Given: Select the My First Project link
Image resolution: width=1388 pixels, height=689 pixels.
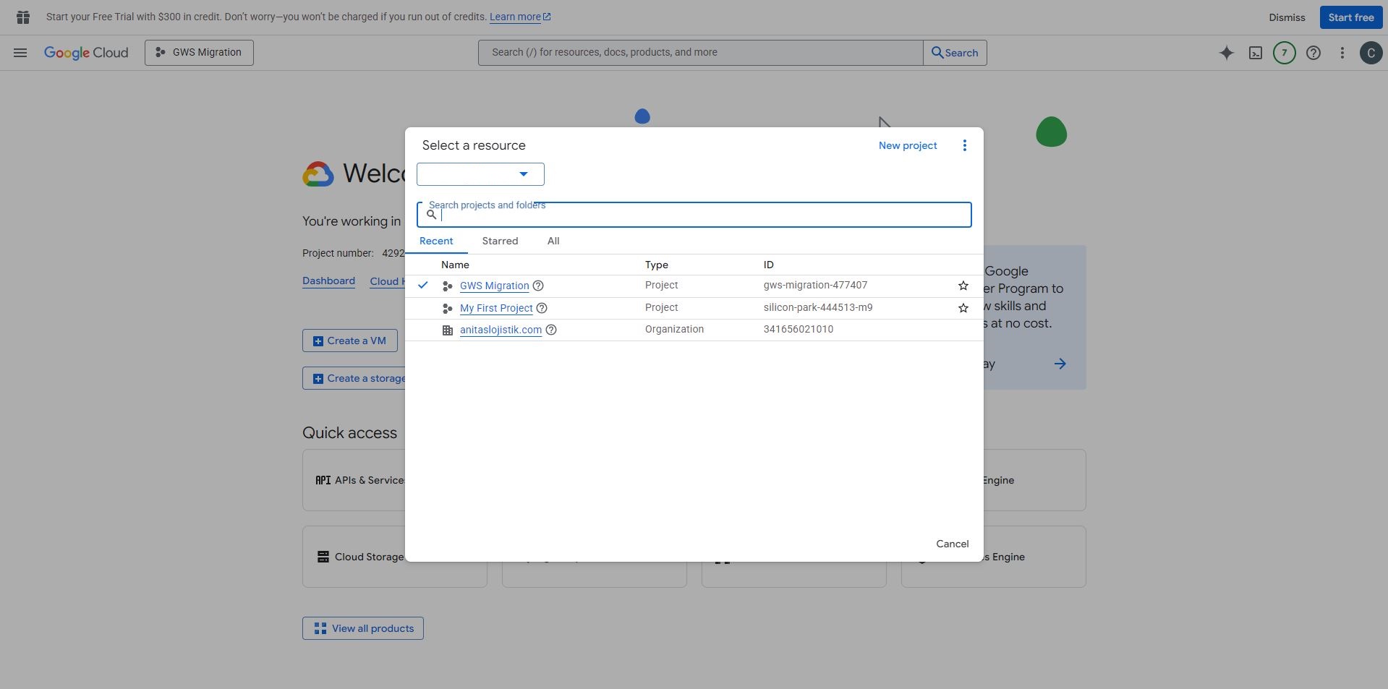Looking at the screenshot, I should 496,309.
